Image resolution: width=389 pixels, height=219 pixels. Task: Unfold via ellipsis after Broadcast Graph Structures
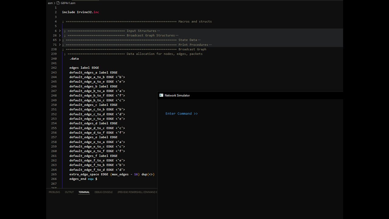click(x=177, y=36)
